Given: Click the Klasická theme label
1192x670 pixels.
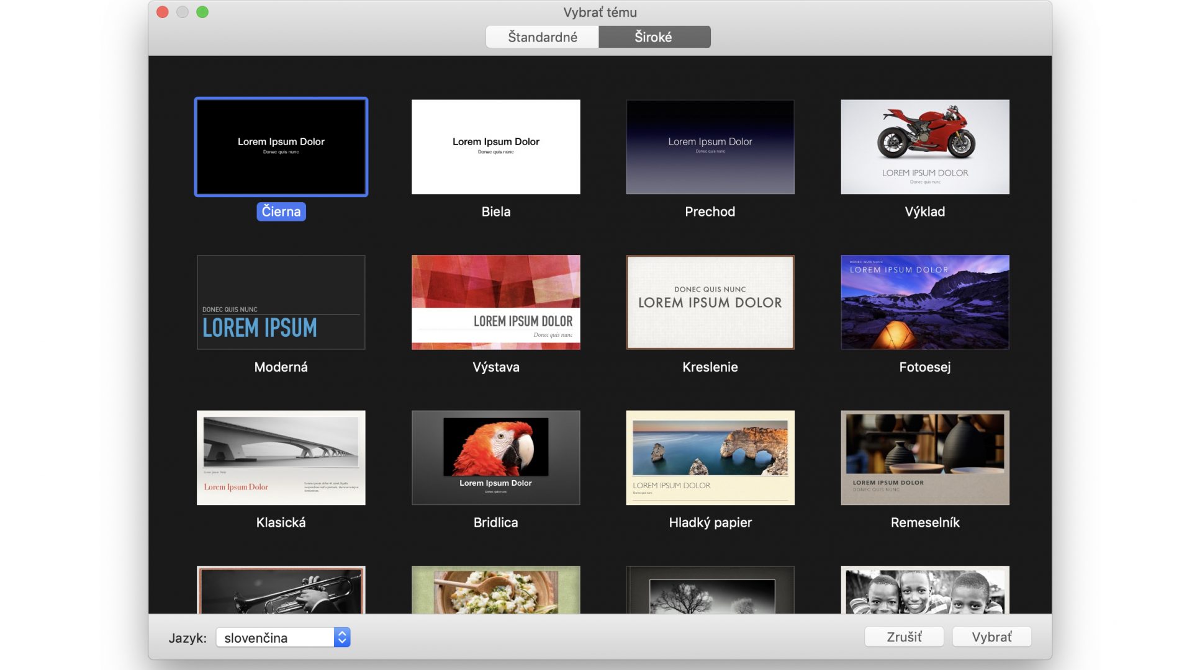Looking at the screenshot, I should (x=281, y=522).
